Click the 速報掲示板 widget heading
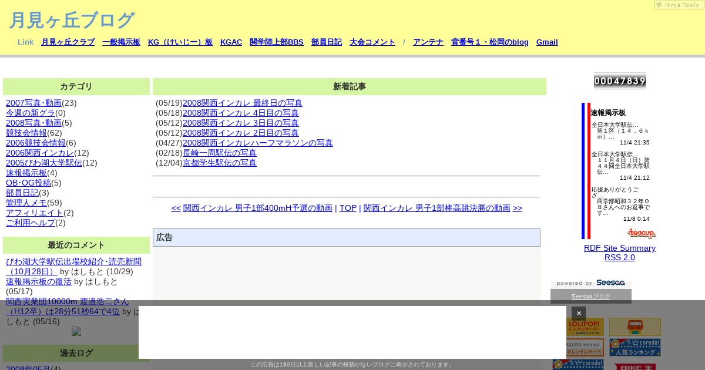 tap(608, 113)
